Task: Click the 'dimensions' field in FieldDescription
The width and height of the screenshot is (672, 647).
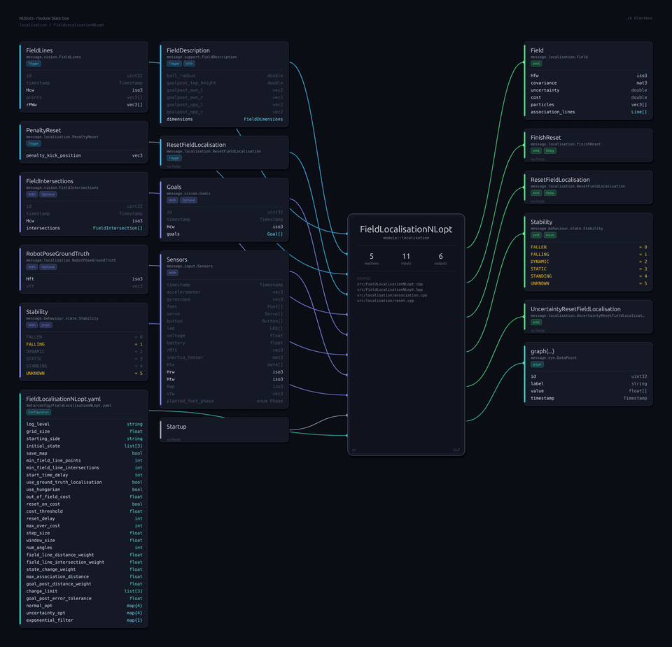Action: 225,119
